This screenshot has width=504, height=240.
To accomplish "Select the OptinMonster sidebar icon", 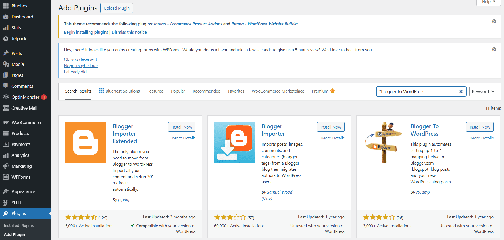I will (6, 97).
